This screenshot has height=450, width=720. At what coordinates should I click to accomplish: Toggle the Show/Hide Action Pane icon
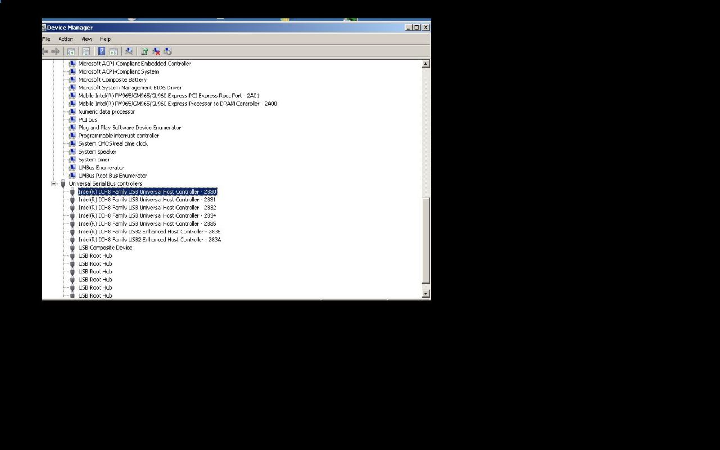tap(113, 51)
